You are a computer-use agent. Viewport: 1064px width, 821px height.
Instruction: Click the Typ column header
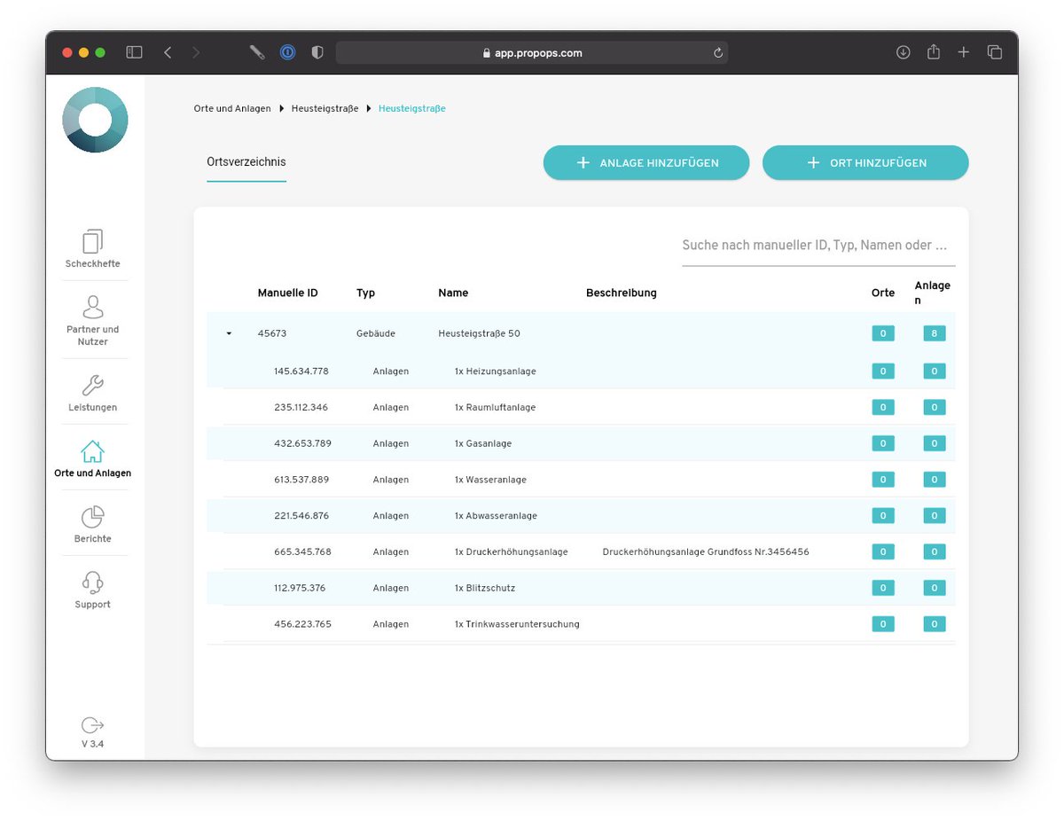365,293
